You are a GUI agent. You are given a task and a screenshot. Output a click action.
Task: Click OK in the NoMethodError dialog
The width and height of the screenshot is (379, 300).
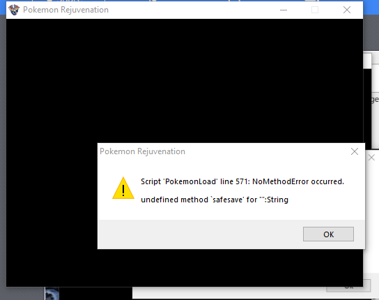coord(328,234)
